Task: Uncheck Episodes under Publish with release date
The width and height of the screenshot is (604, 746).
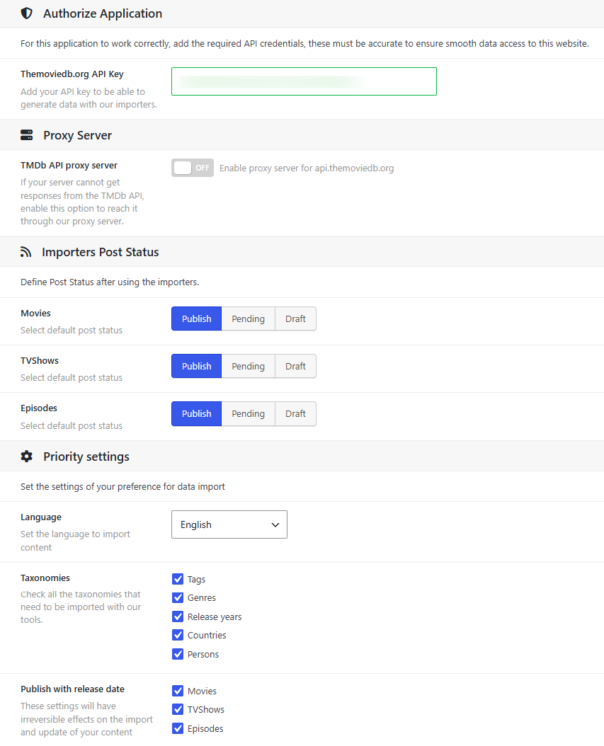Action: (178, 728)
